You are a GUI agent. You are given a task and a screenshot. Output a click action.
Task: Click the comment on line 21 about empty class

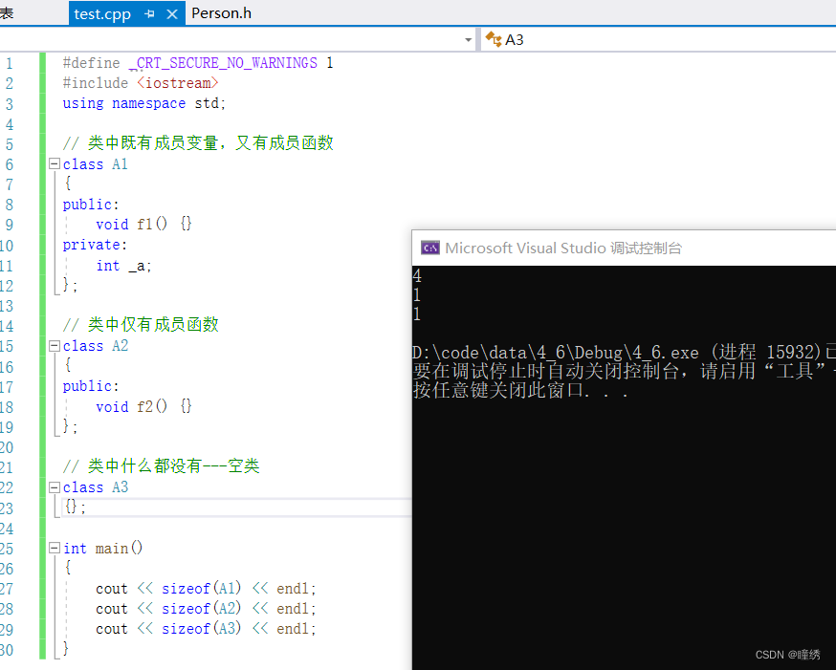click(161, 466)
